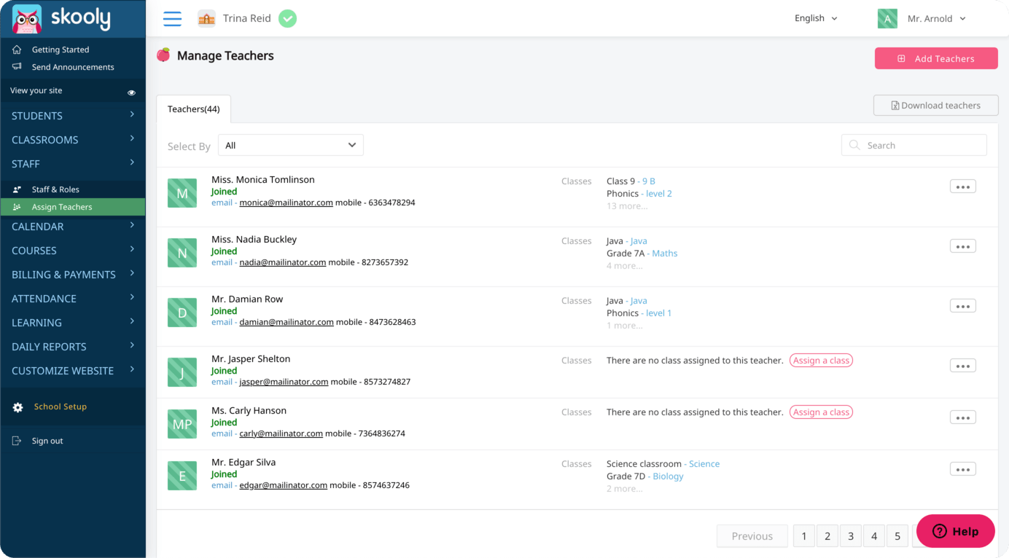Click the School Setup gear icon

[x=18, y=407]
